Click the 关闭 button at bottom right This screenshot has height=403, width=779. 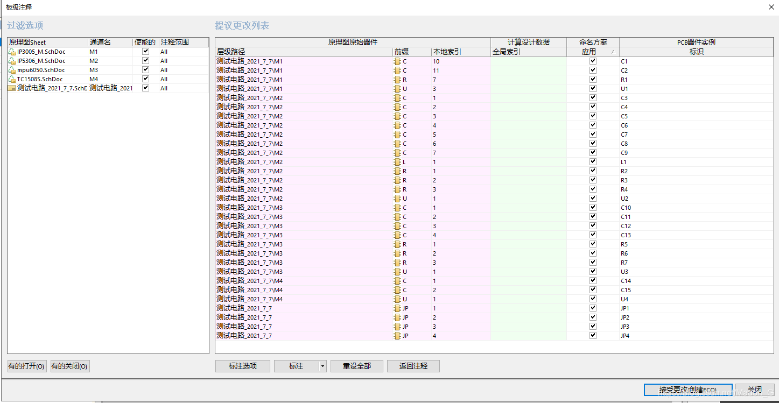755,390
